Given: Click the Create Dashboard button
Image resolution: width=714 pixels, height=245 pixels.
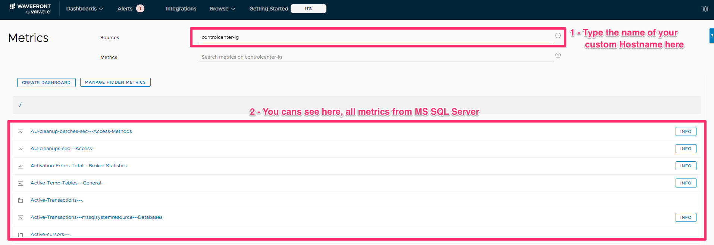Looking at the screenshot, I should (x=46, y=83).
